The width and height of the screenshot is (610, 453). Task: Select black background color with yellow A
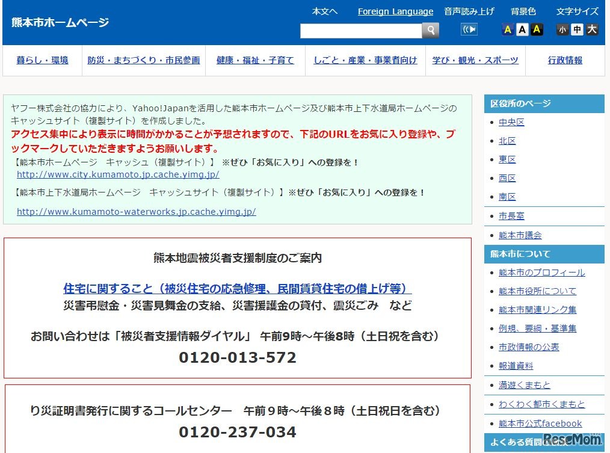click(537, 29)
